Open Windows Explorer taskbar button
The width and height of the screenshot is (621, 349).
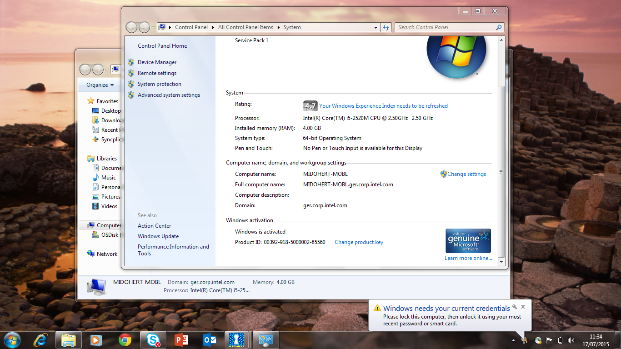69,340
